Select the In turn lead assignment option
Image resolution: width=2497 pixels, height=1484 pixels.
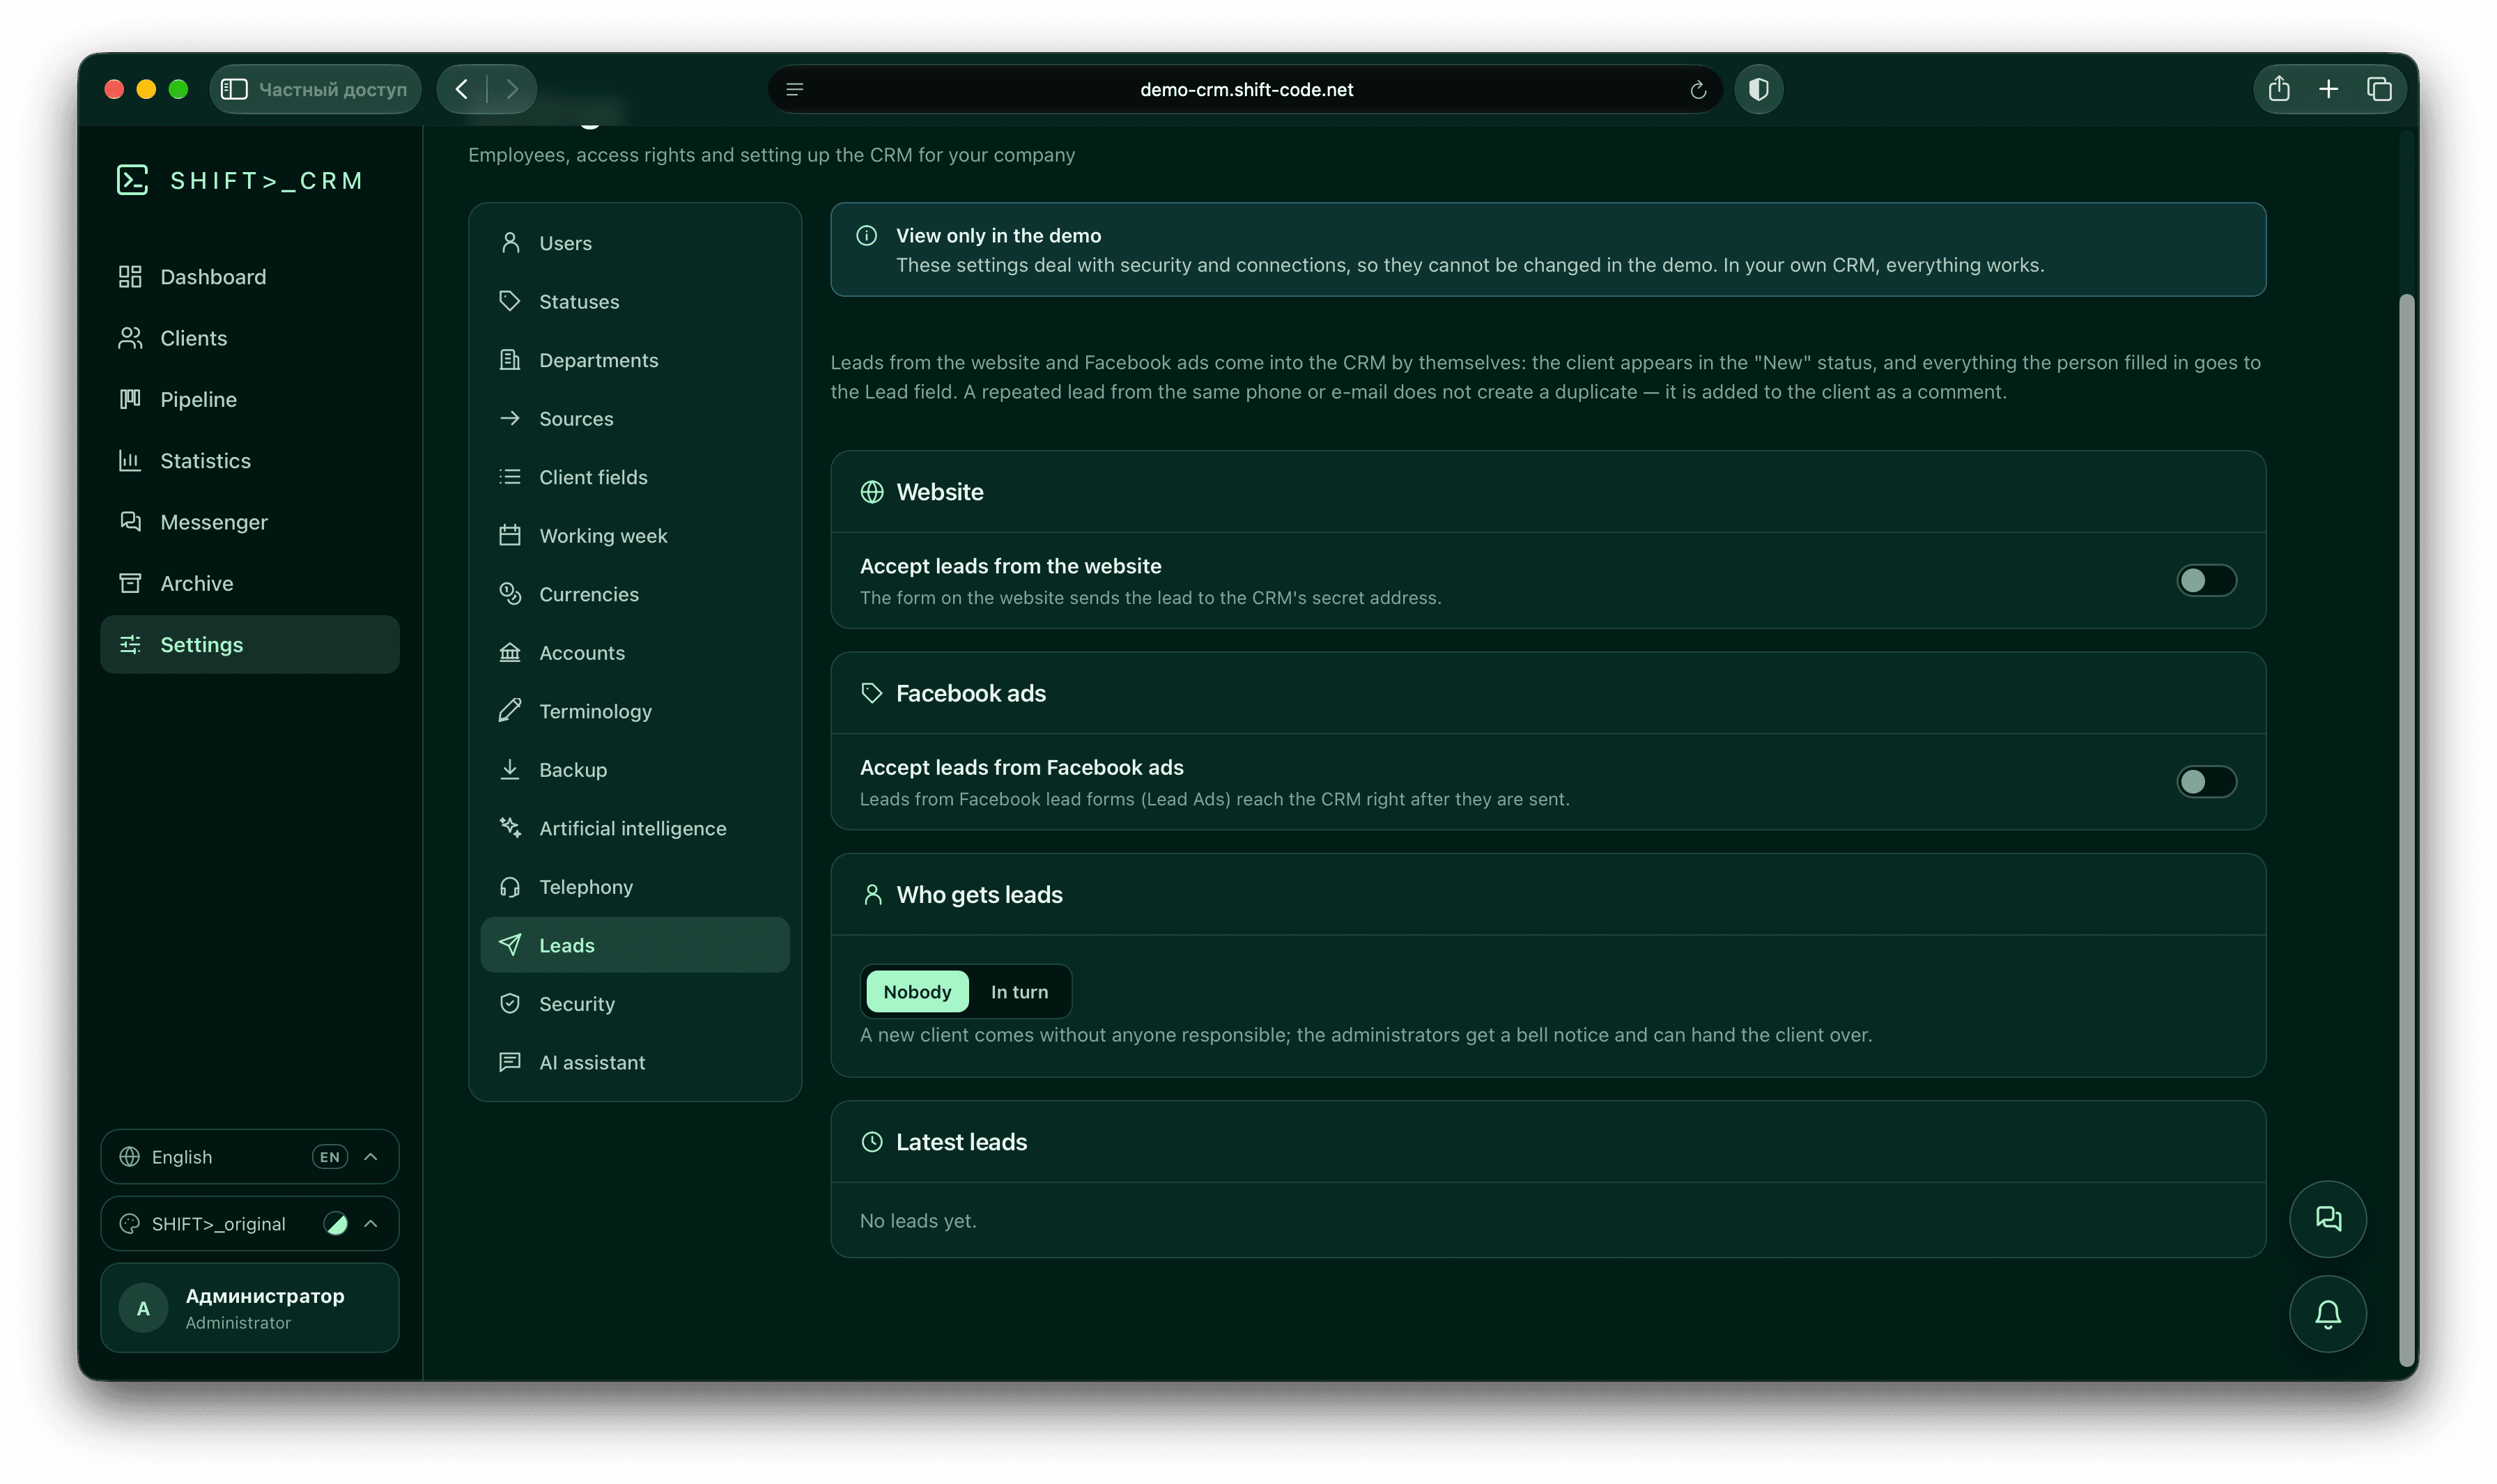1019,992
